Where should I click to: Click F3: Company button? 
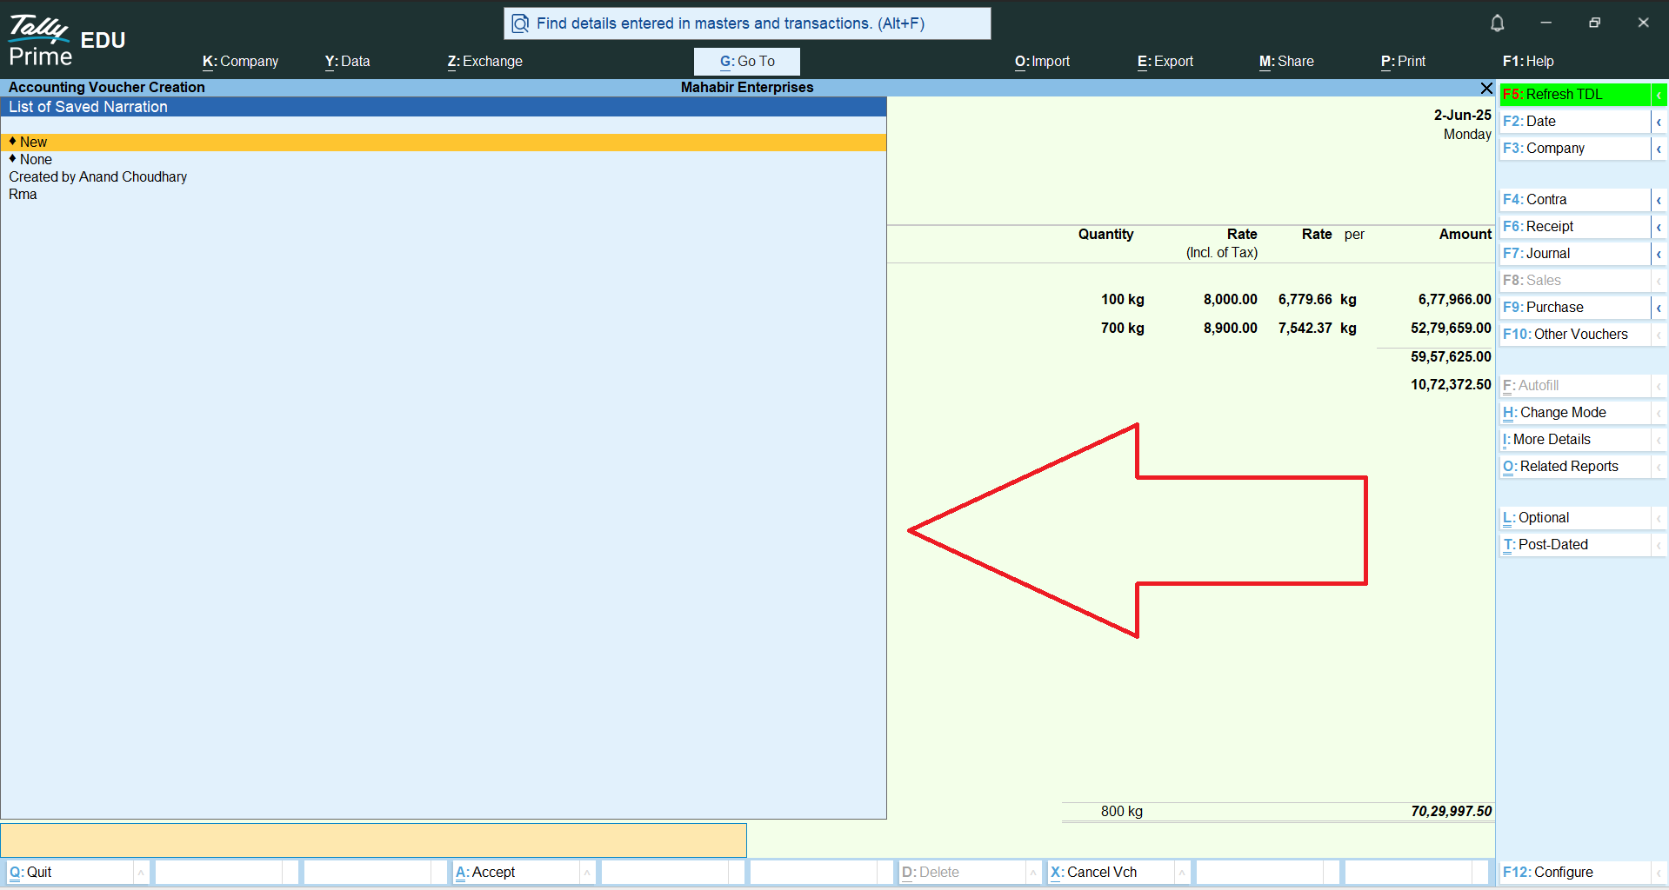pyautogui.click(x=1575, y=148)
